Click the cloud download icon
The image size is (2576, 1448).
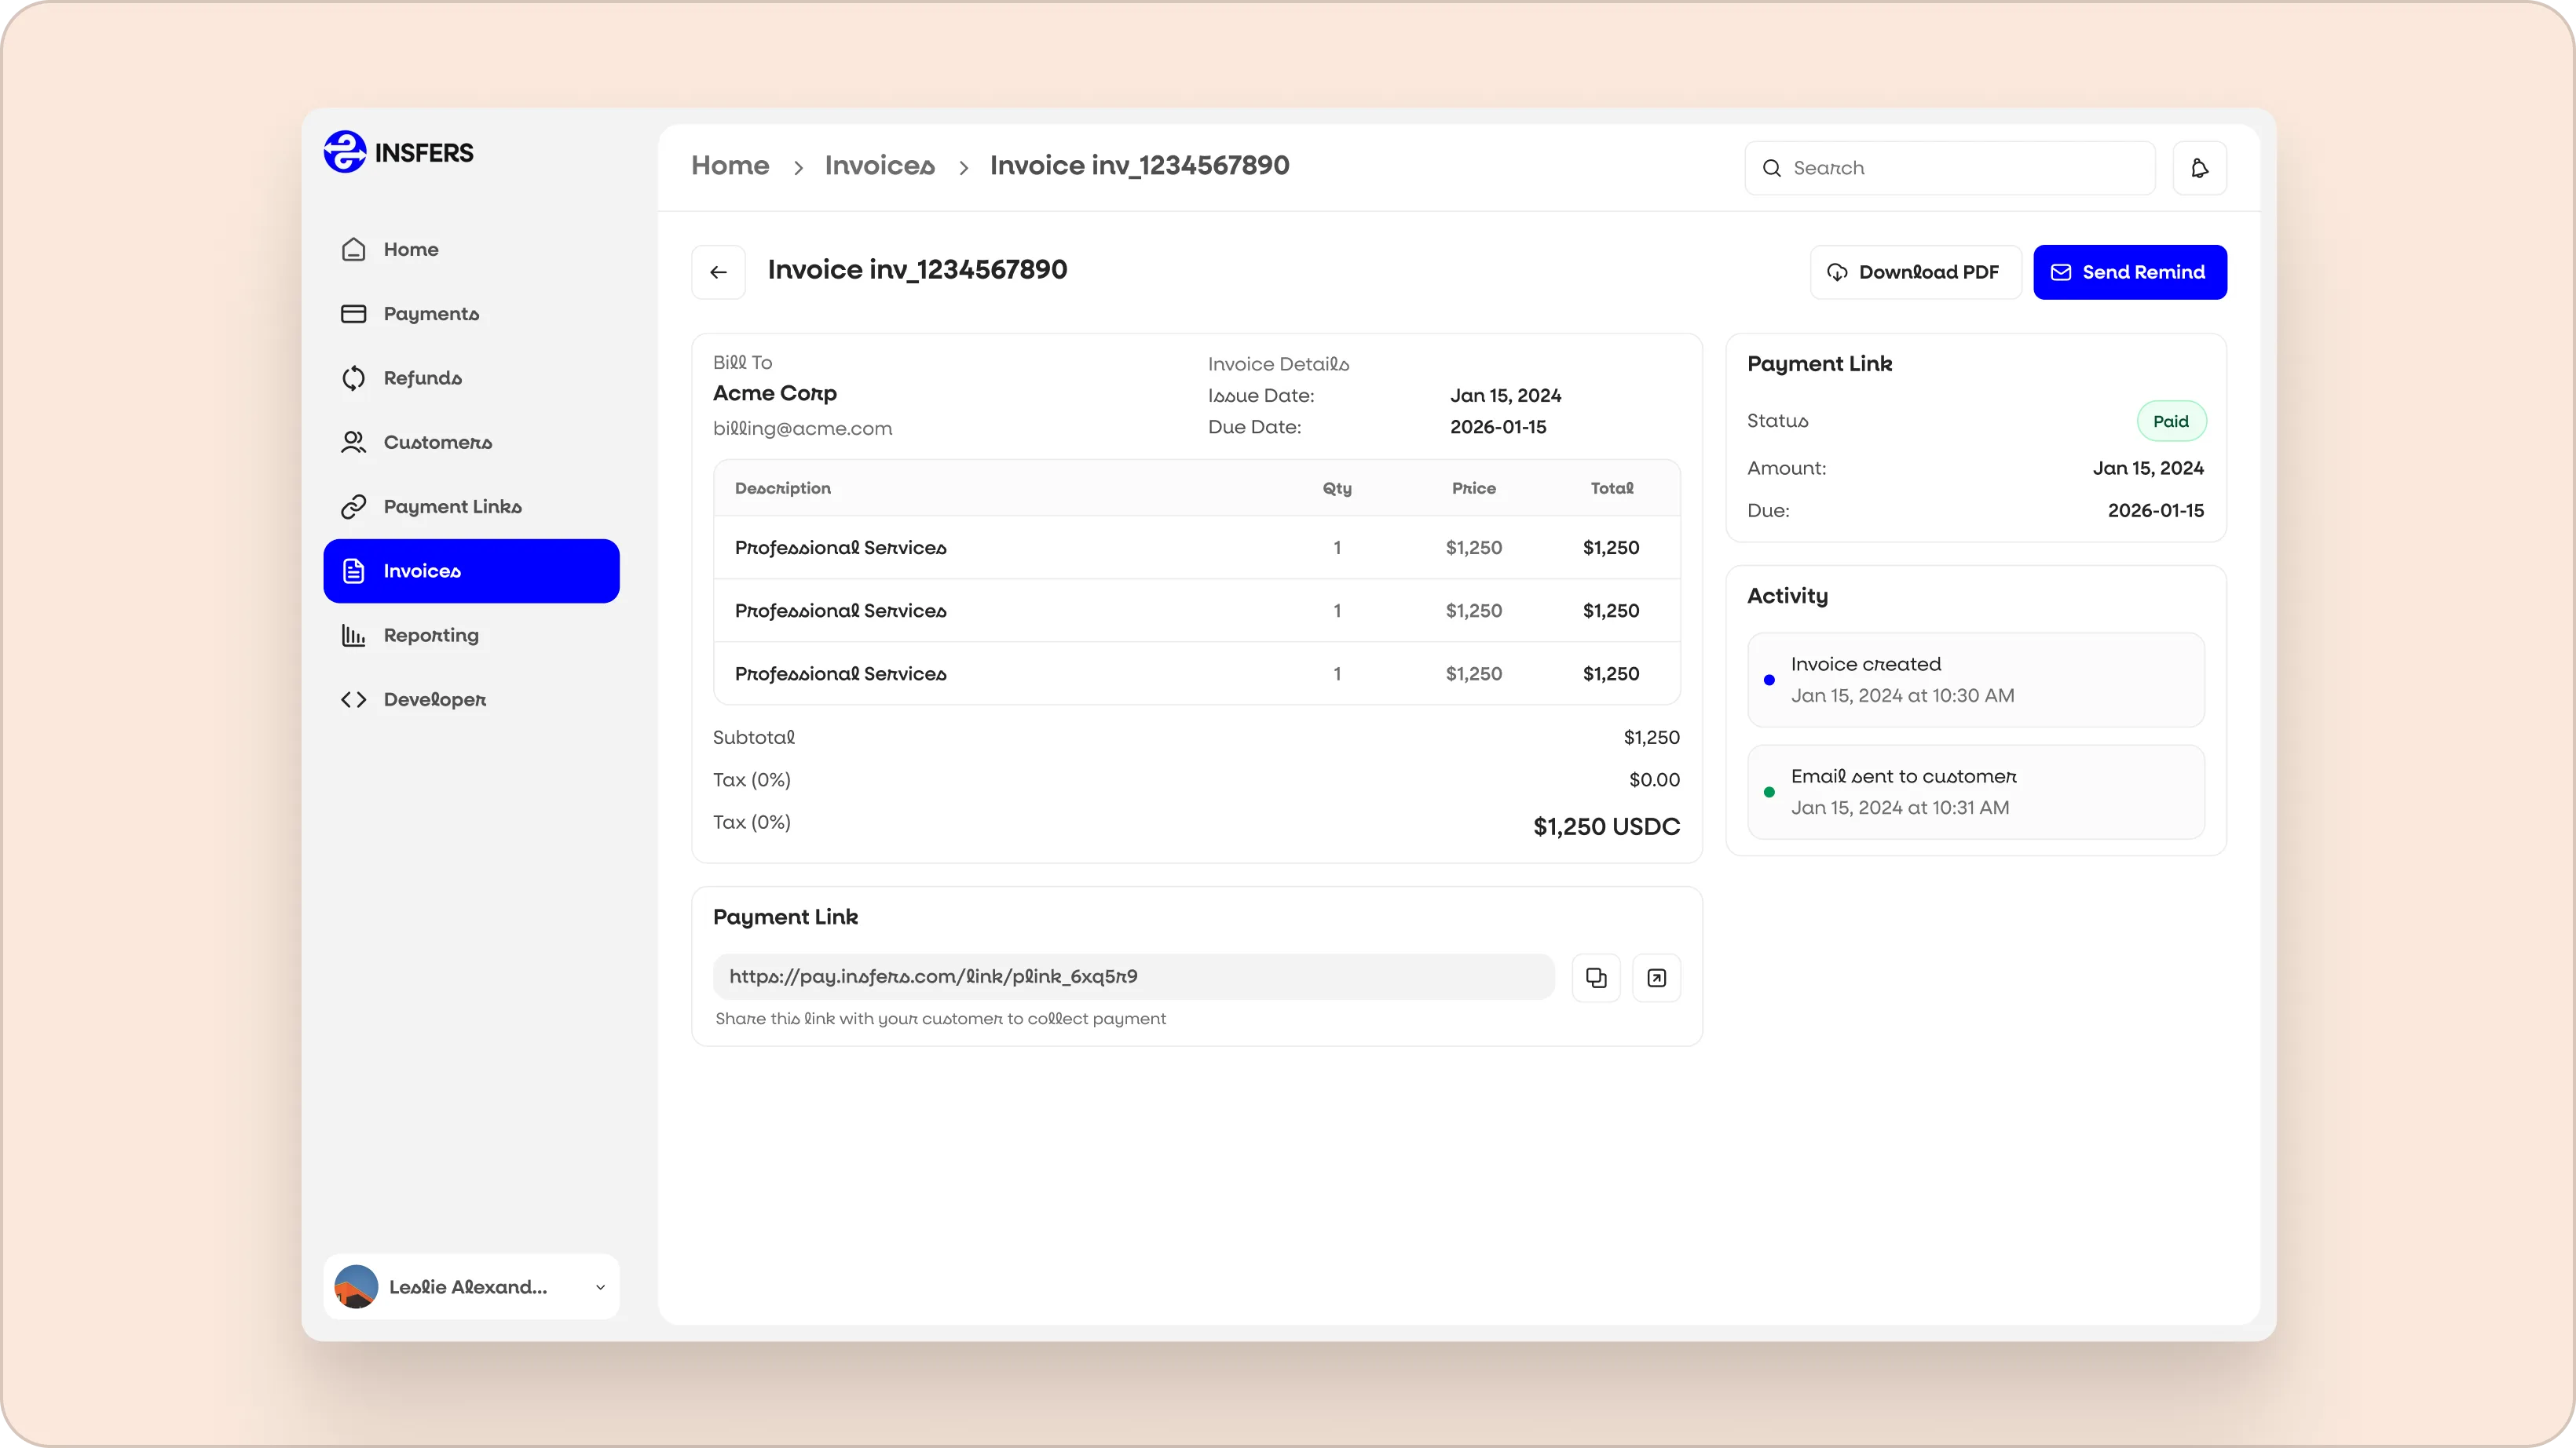[x=1837, y=272]
